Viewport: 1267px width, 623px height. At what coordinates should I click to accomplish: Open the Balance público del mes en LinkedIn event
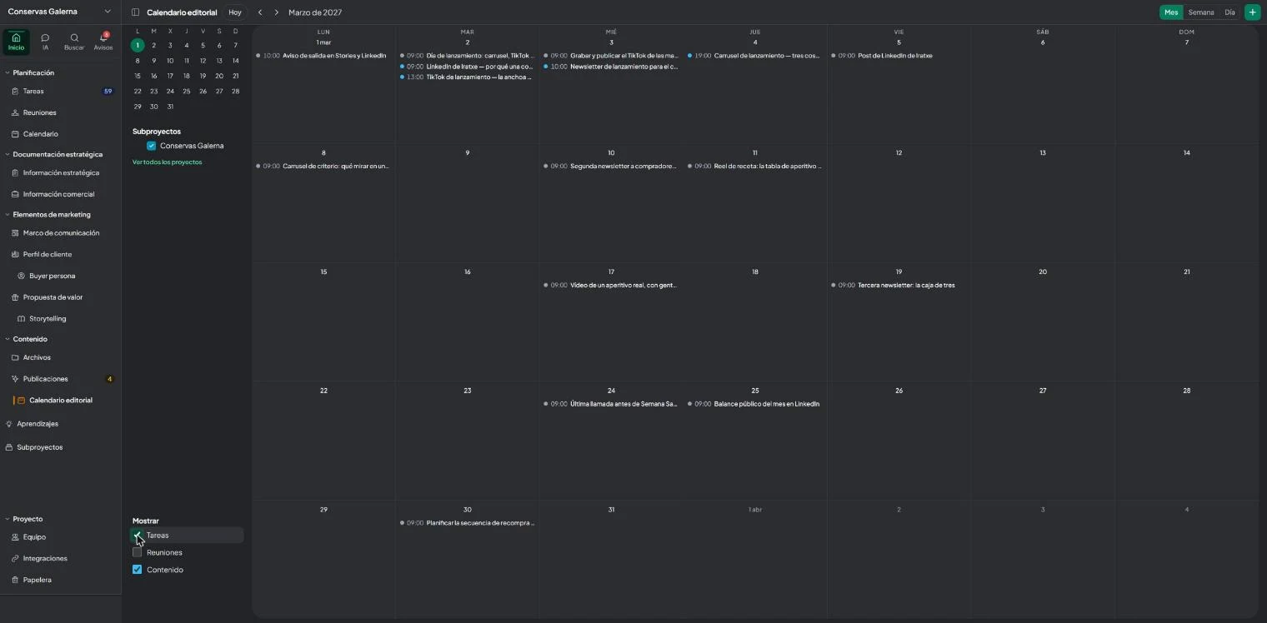[x=754, y=404]
